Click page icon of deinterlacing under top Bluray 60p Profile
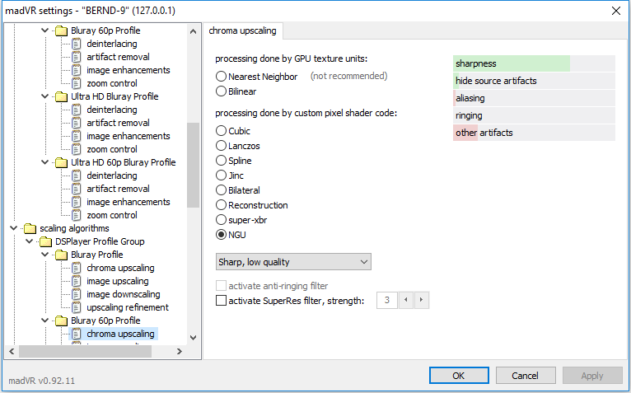631x393 pixels. (77, 44)
